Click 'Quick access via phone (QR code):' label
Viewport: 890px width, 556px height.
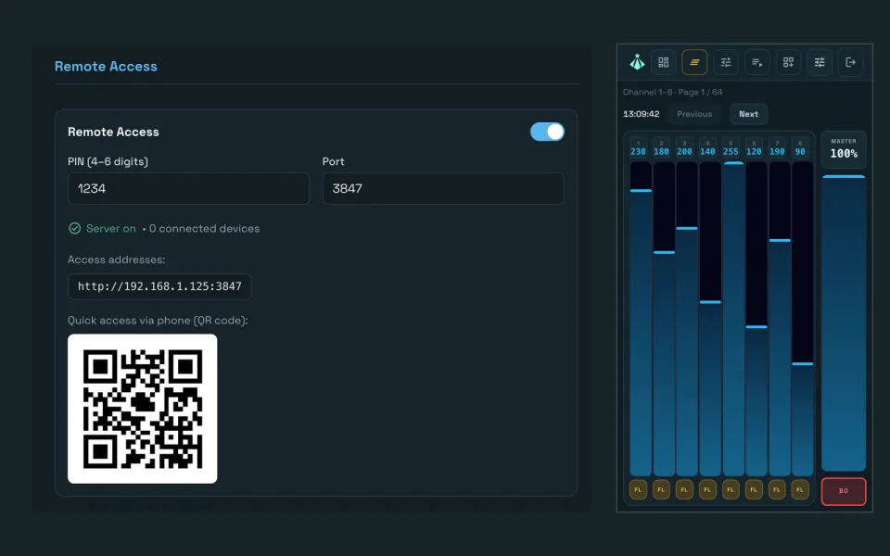[x=158, y=320]
